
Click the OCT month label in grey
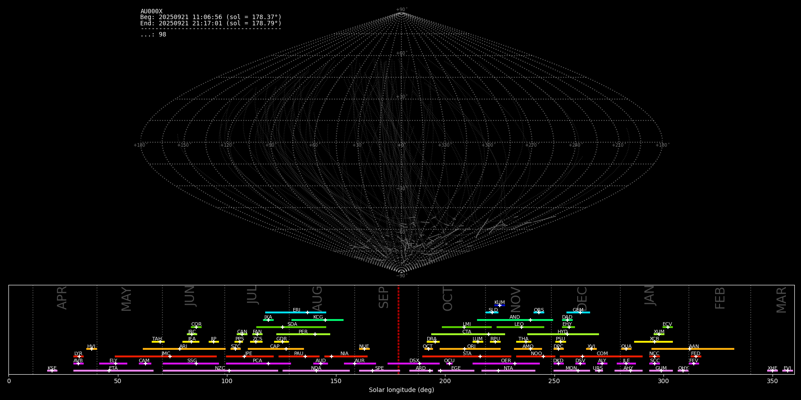(448, 299)
